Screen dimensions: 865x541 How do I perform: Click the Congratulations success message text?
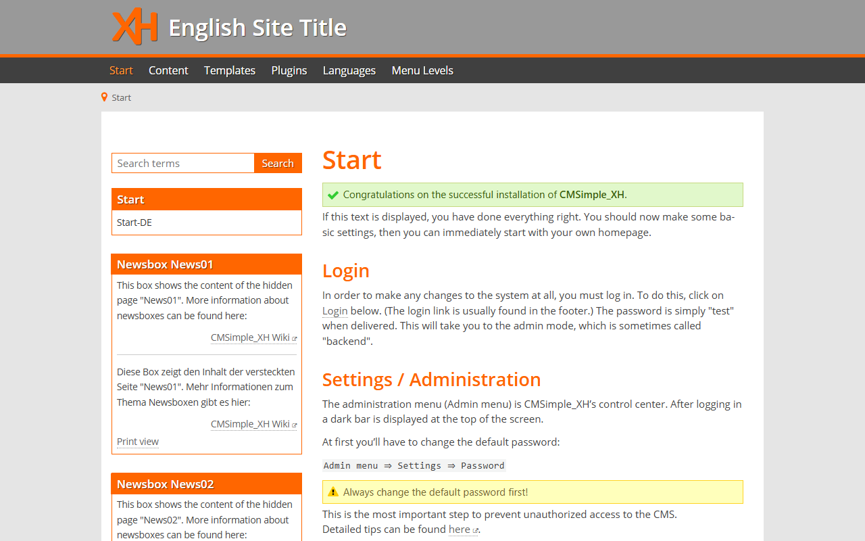485,195
